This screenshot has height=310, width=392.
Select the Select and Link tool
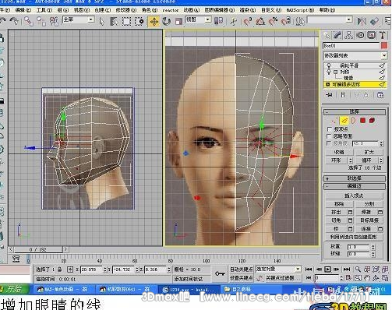click(x=28, y=21)
